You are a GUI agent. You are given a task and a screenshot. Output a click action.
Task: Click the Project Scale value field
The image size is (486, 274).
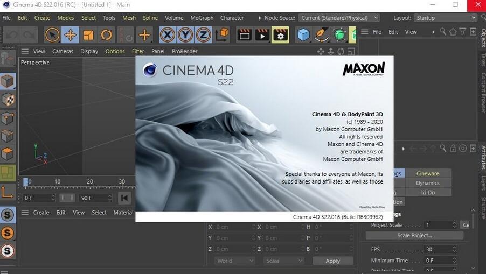(440, 225)
